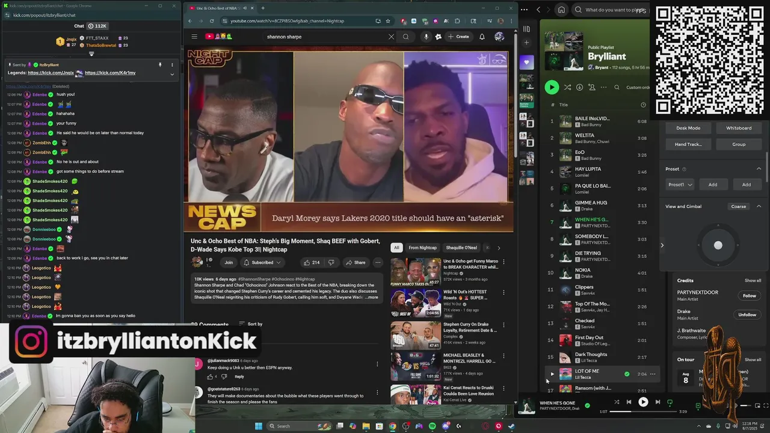Play the LOT OF ME track row
The height and width of the screenshot is (433, 770).
tap(552, 374)
